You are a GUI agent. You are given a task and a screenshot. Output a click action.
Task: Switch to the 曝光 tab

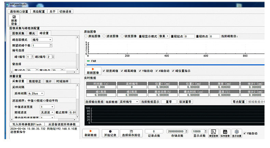(x=32, y=33)
